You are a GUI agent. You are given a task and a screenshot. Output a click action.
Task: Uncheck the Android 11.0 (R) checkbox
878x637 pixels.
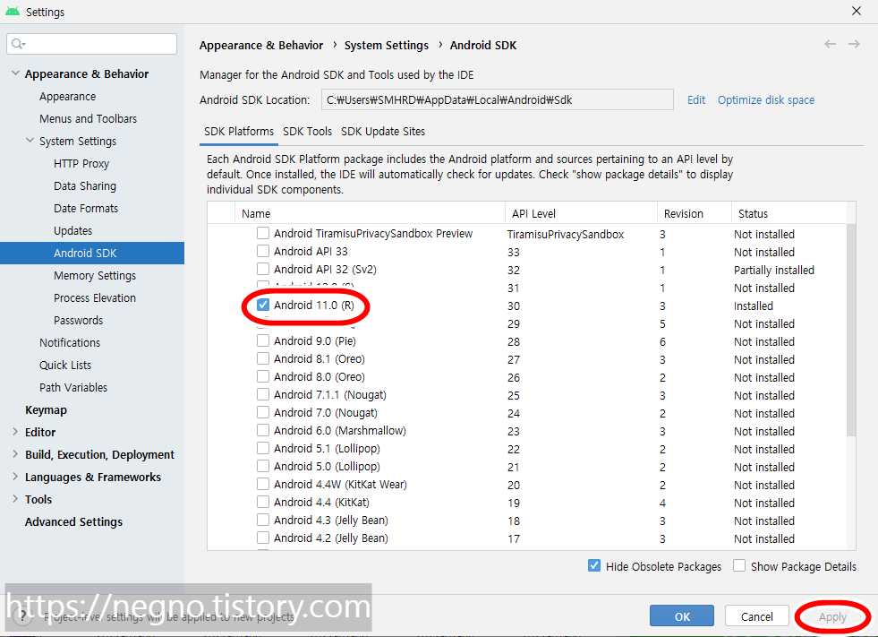pos(262,305)
